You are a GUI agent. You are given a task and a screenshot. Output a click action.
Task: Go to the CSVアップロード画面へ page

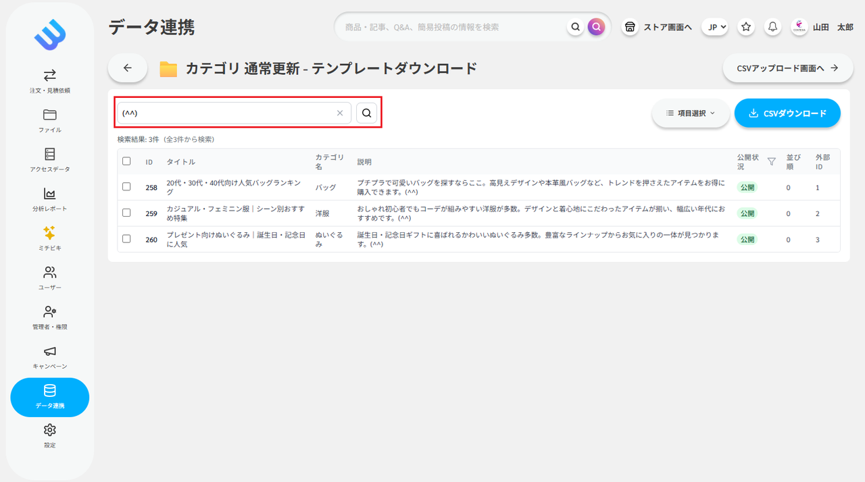(x=787, y=68)
